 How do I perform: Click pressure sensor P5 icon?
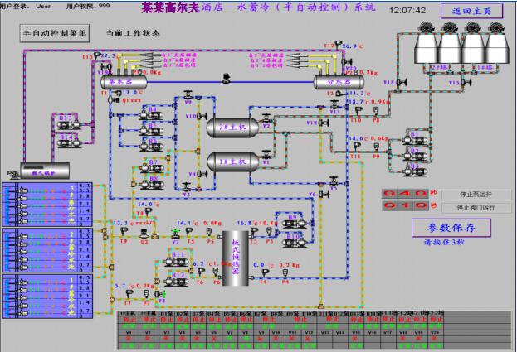point(209,232)
